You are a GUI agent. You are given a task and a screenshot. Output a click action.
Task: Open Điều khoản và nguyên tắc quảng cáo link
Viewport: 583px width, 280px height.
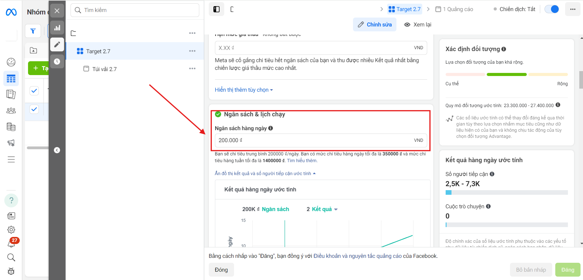point(358,256)
